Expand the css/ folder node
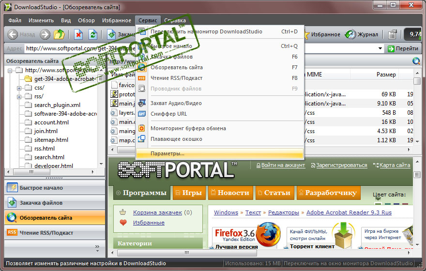The width and height of the screenshot is (426, 271). coord(19,88)
